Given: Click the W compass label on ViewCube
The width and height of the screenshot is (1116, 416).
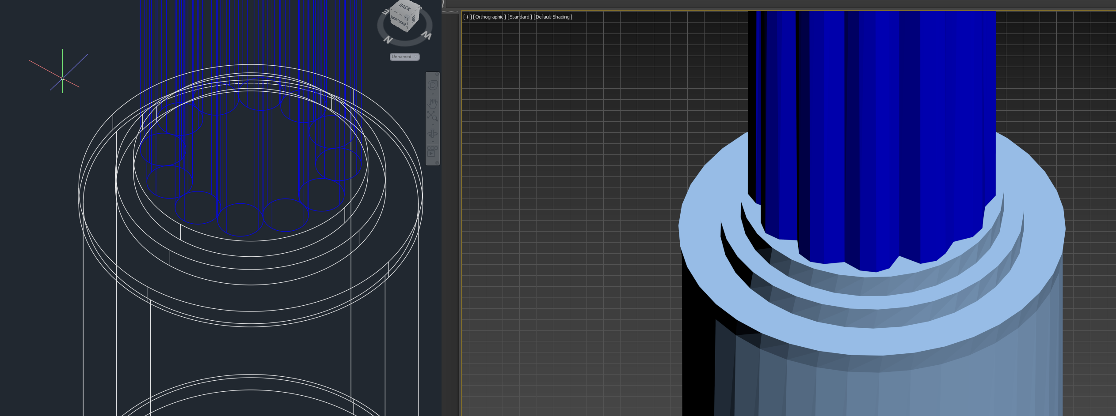Looking at the screenshot, I should coord(426,35).
